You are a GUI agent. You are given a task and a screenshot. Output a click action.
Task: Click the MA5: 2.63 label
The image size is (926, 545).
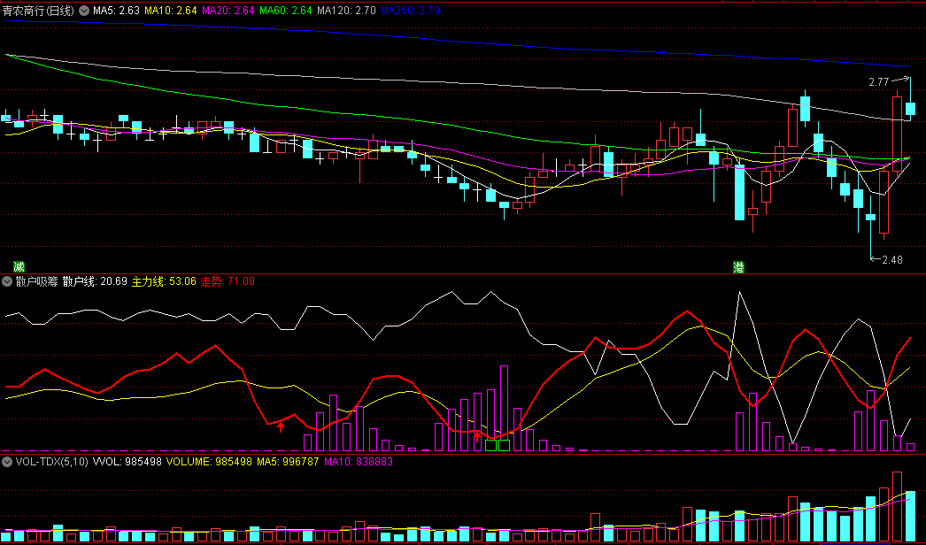(116, 11)
